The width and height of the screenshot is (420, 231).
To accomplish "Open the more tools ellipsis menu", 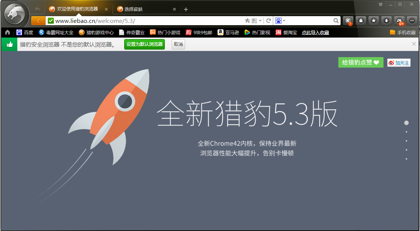I will point(412,20).
